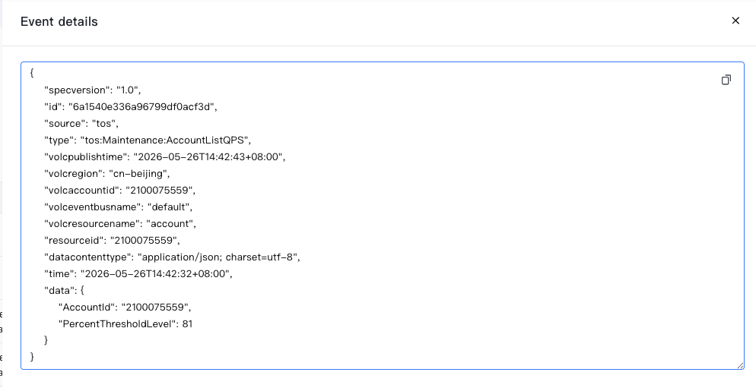Click the volcresourcename account value

point(170,223)
